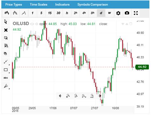Screen dimensions: 151x115
Task: Compress the horizontal time range
Action: click(92, 96)
